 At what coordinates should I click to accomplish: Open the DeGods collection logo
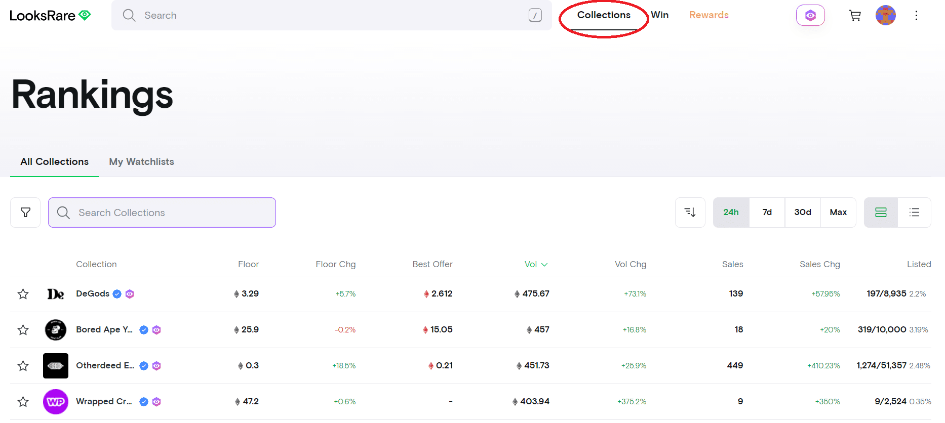coord(56,294)
